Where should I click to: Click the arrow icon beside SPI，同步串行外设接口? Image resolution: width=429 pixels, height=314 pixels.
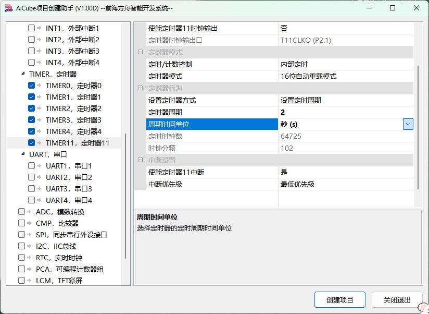pyautogui.click(x=29, y=235)
